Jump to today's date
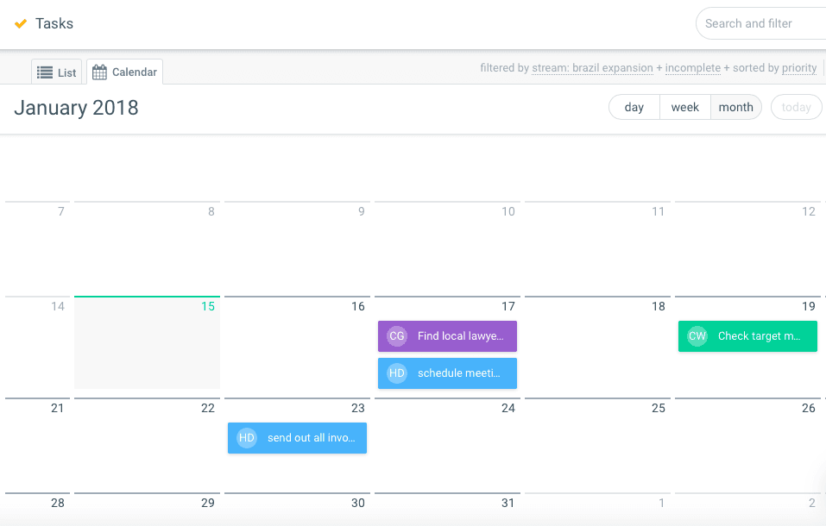826x526 pixels. click(x=796, y=107)
